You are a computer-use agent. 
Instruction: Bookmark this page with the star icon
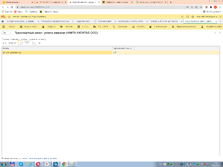201,7
